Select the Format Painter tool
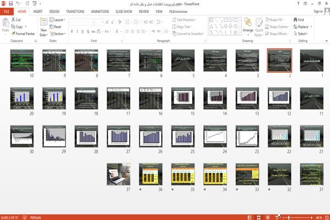330x220 pixels. (23, 34)
